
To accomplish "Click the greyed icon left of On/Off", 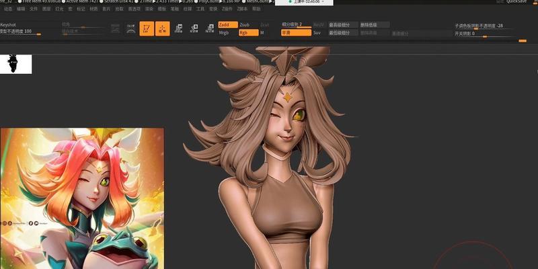I will [116, 29].
